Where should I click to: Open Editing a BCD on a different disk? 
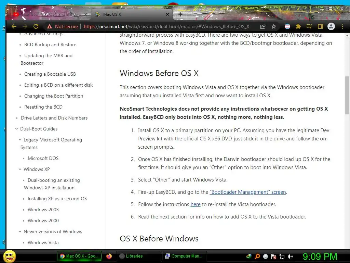pyautogui.click(x=58, y=85)
